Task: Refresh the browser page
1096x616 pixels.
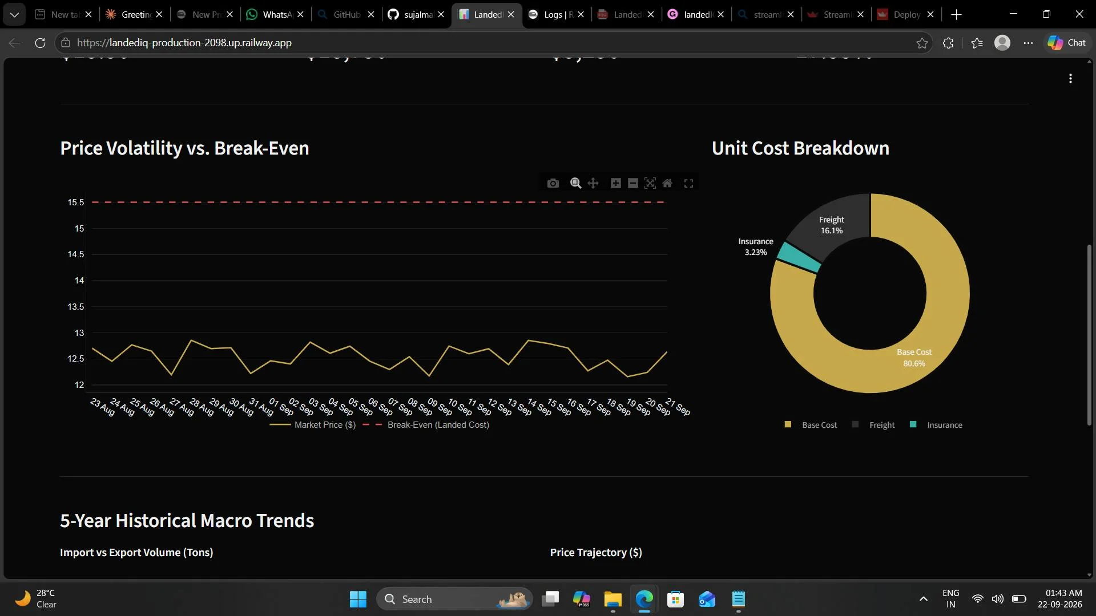Action: tap(40, 43)
